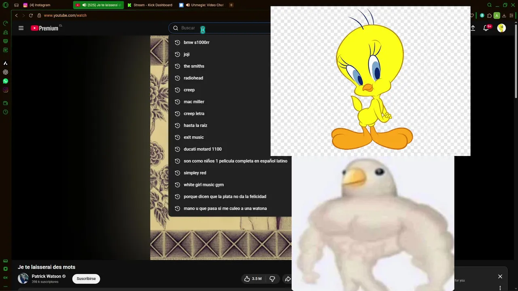Pick the 'exit music' suggestion
518x291 pixels.
(x=230, y=137)
